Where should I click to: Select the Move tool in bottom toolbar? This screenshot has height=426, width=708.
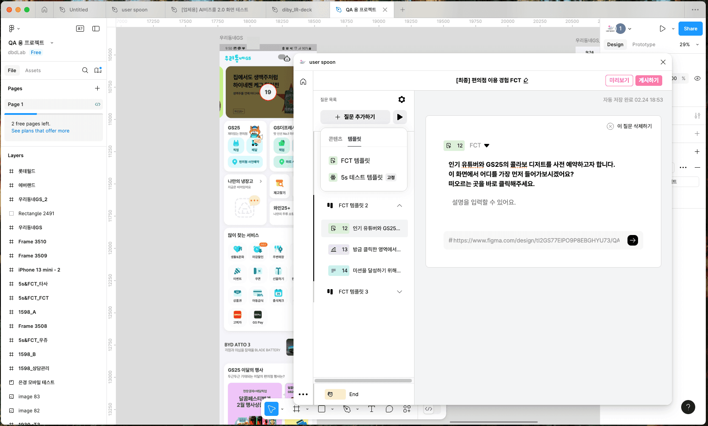coord(271,409)
